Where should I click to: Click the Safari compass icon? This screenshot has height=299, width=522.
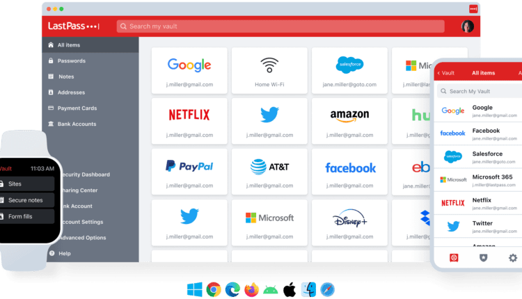[x=327, y=290]
